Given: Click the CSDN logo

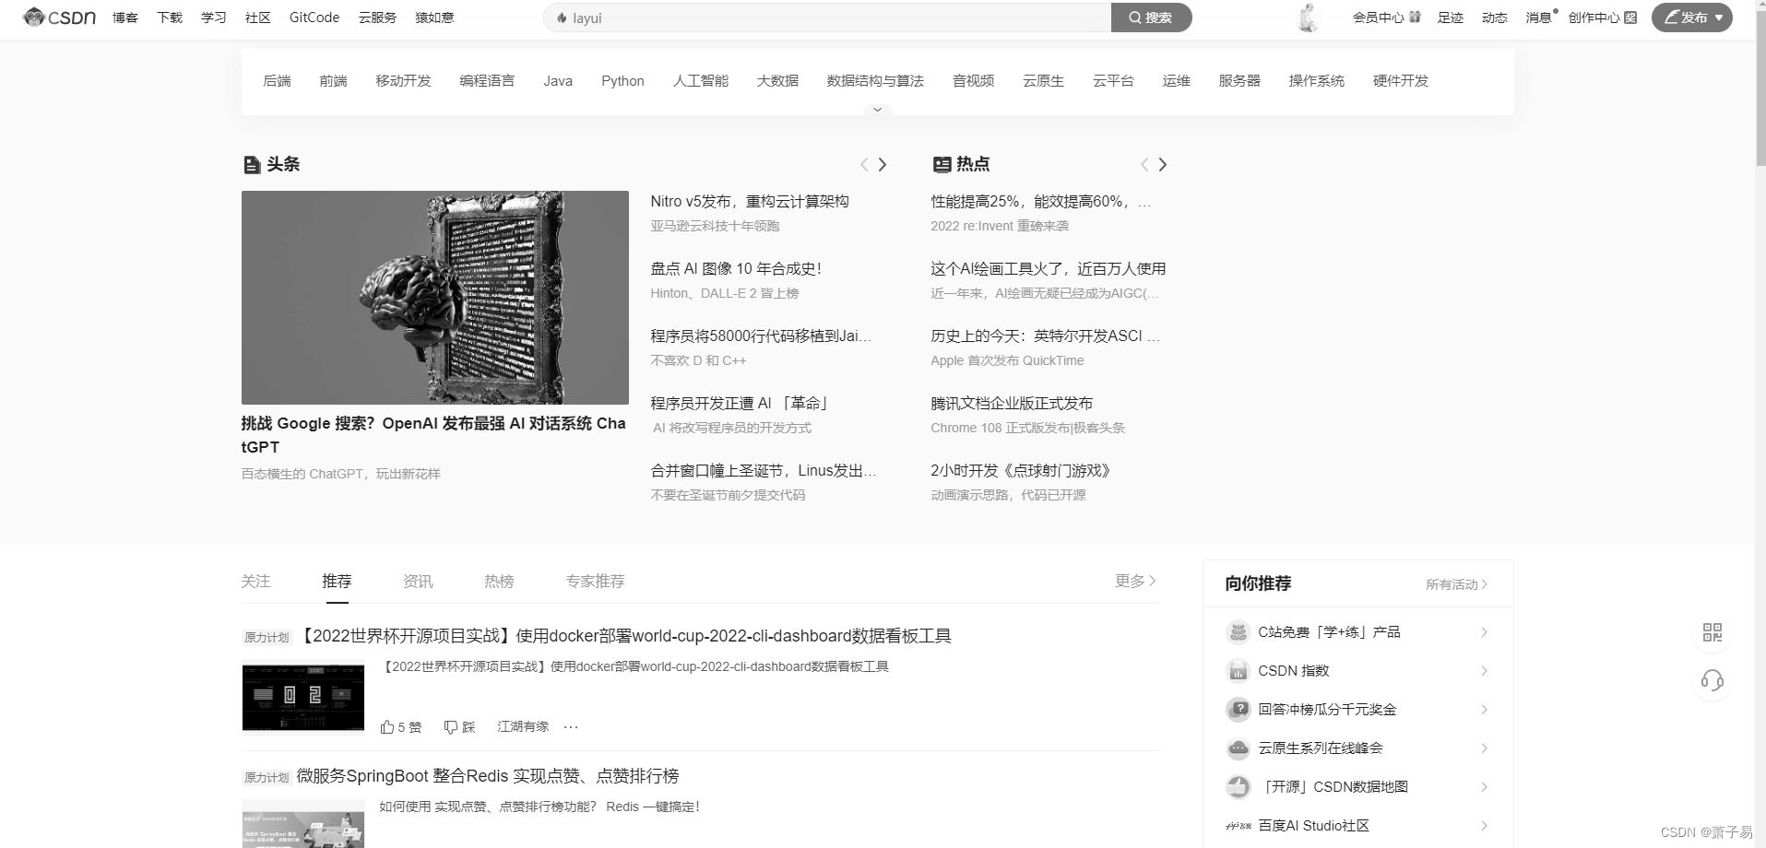Looking at the screenshot, I should [x=59, y=18].
